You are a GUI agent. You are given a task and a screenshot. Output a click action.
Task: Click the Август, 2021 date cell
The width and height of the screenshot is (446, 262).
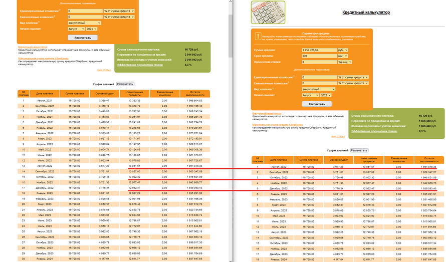45,101
